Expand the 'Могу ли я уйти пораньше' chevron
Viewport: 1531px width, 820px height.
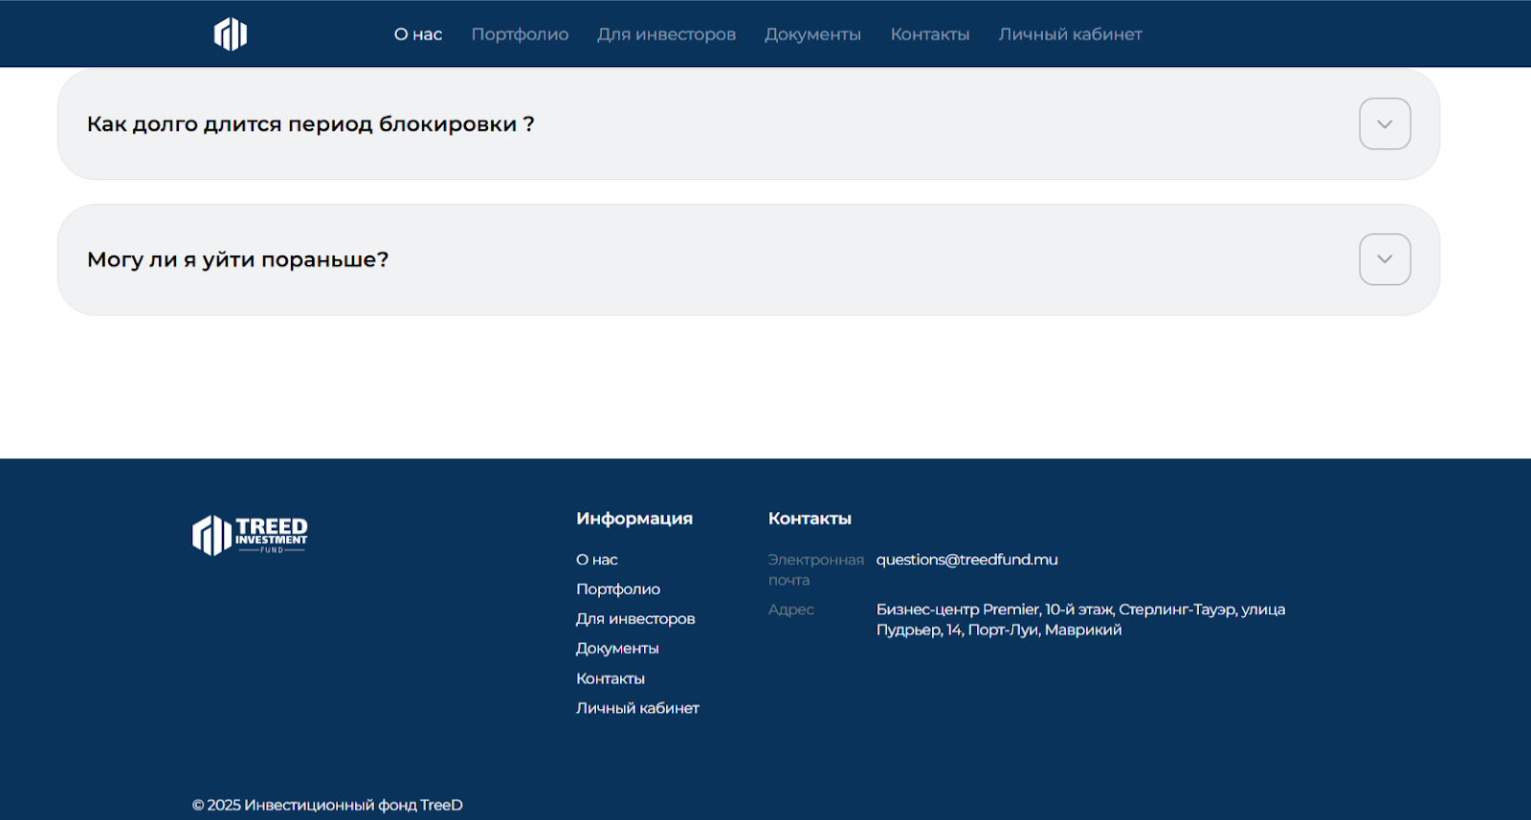[1384, 259]
